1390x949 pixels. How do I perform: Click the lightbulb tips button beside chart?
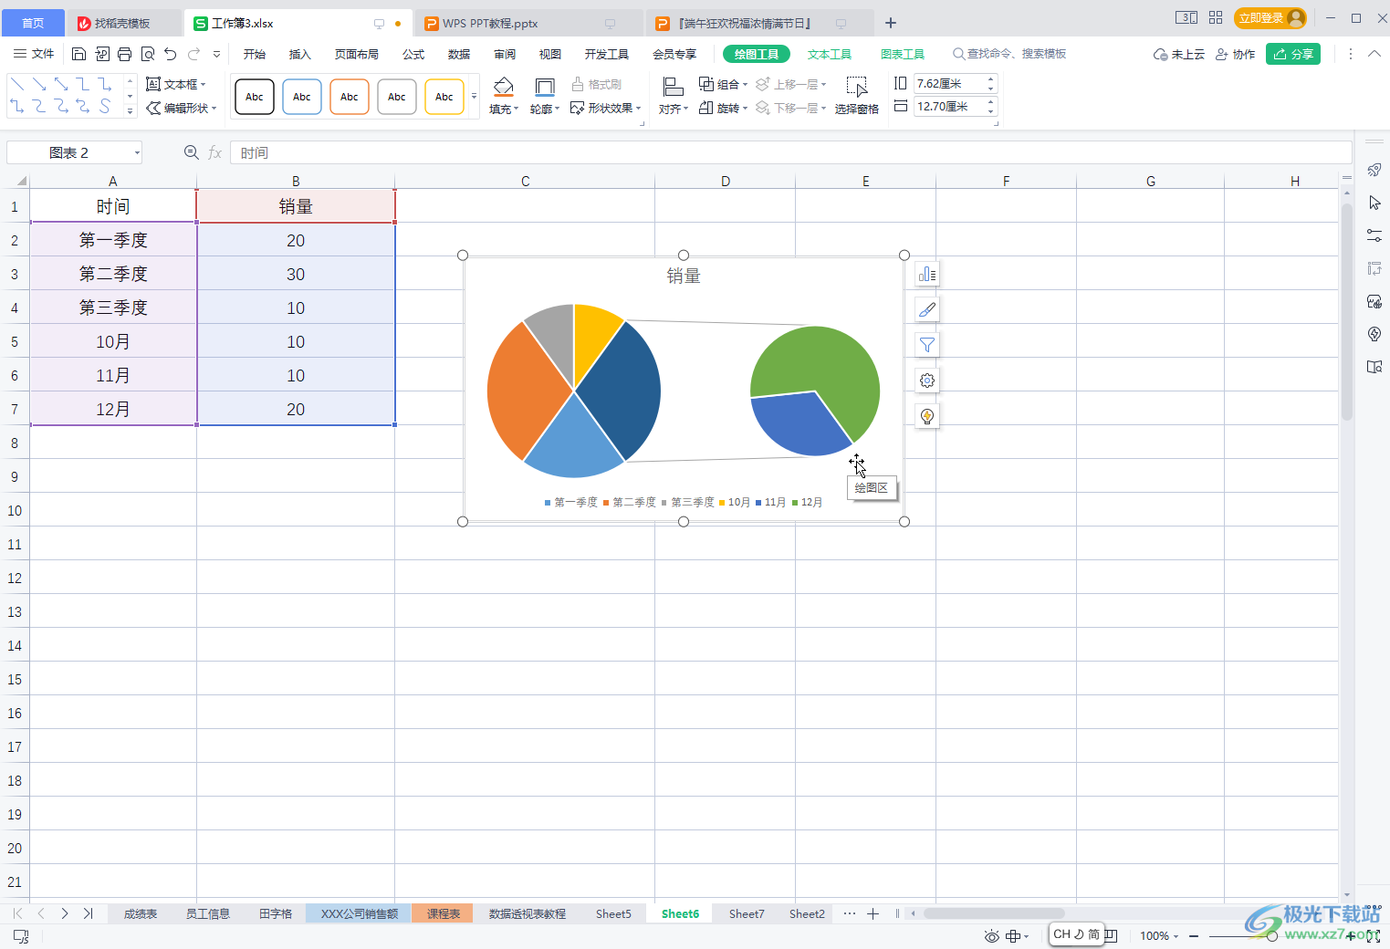pyautogui.click(x=927, y=416)
